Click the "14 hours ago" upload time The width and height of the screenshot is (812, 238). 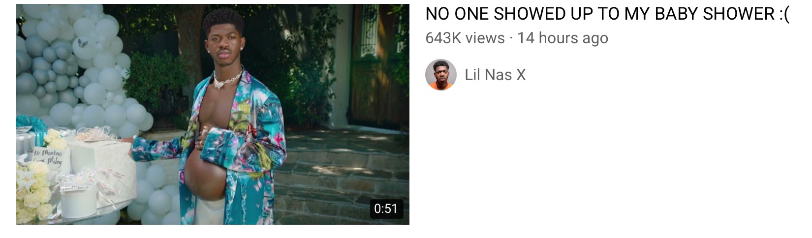[563, 38]
